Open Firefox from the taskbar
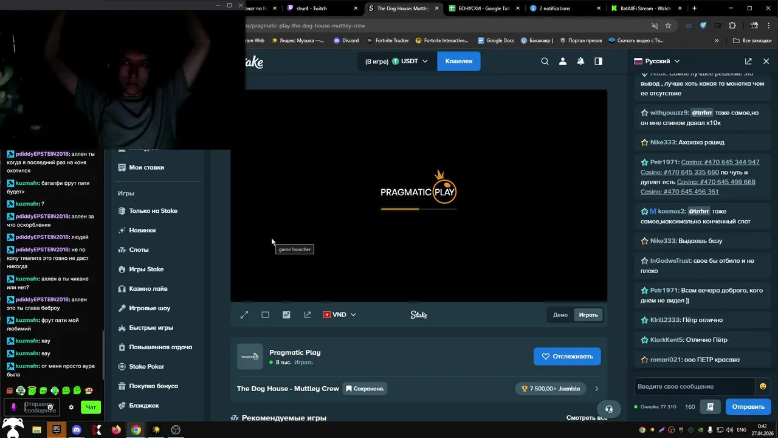This screenshot has width=778, height=438. coord(116,430)
